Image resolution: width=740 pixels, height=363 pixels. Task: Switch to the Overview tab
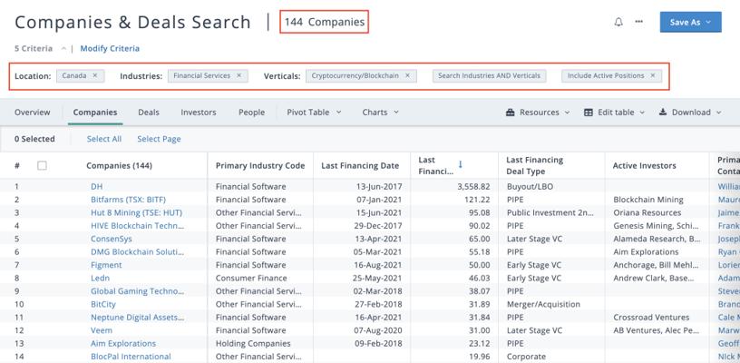click(x=32, y=113)
